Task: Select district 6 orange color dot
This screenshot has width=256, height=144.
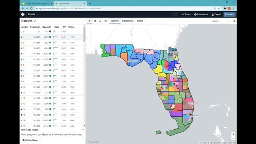Action: point(21,65)
